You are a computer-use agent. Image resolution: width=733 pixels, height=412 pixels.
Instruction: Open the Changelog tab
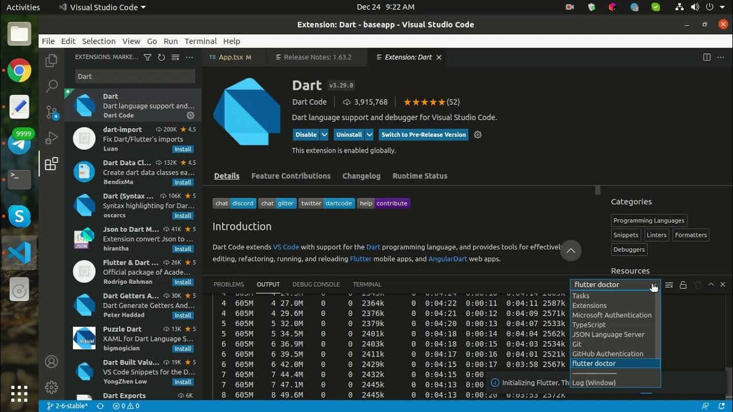[x=361, y=176]
